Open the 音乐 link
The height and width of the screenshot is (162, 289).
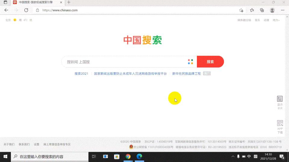click(x=257, y=20)
